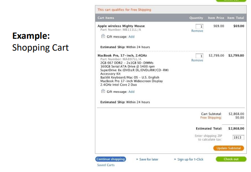Click the shipping ZIP code input field
Screen dimensions: 251x172
[x=238, y=137]
